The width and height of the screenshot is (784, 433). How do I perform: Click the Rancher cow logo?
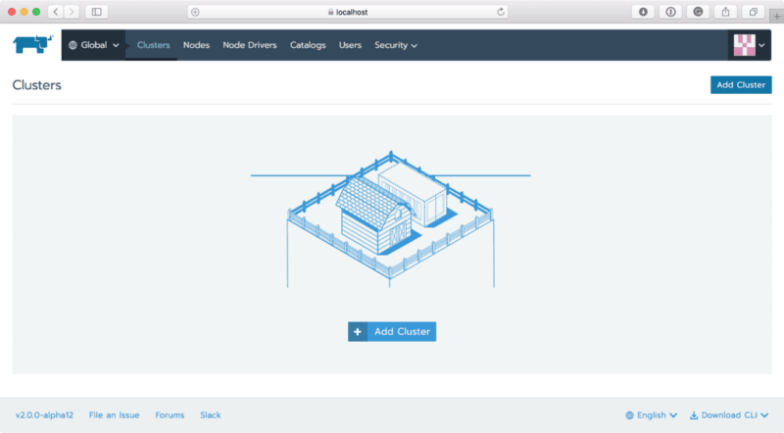point(30,44)
